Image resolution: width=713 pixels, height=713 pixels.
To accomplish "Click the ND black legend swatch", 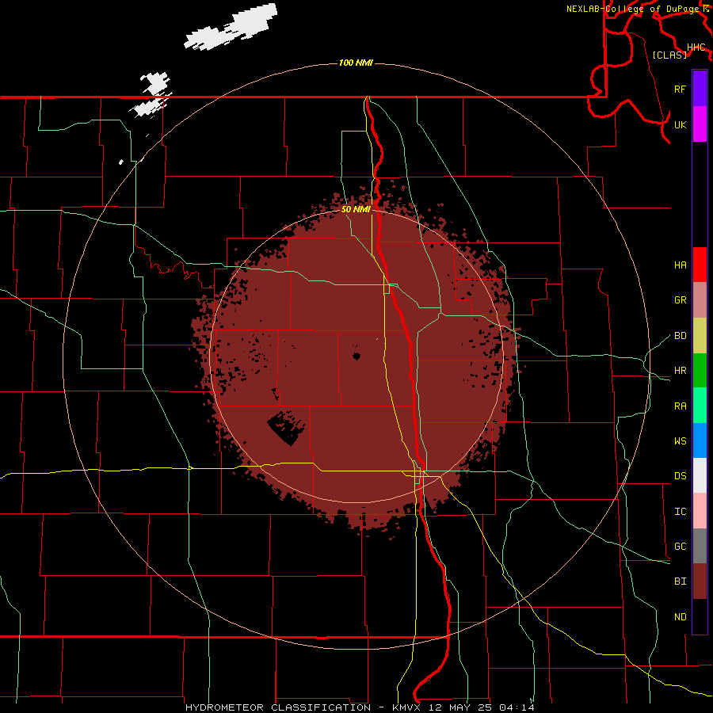I will click(700, 616).
